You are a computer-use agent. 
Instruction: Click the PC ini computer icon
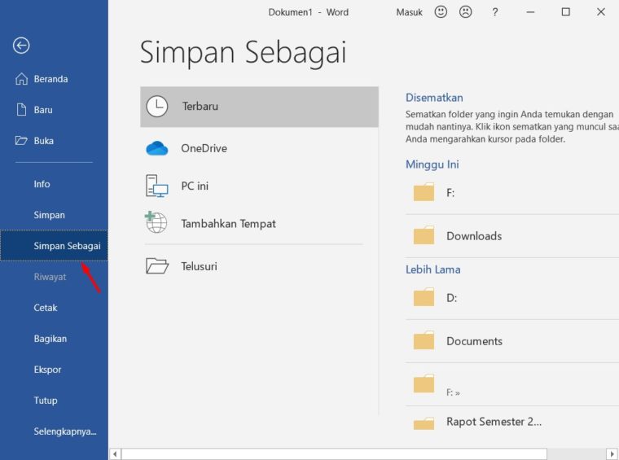pyautogui.click(x=156, y=186)
